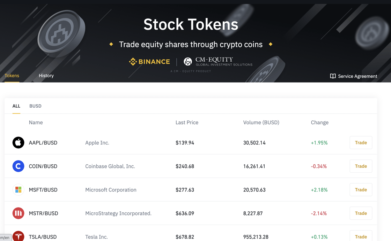The width and height of the screenshot is (391, 241).
Task: Click the Tesla logo icon
Action: [x=18, y=236]
